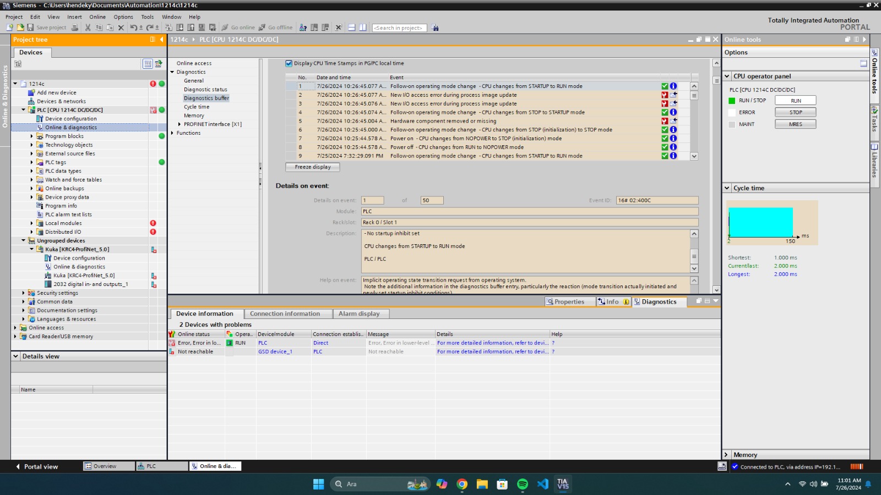Split editor space horizontally icon

[352, 28]
